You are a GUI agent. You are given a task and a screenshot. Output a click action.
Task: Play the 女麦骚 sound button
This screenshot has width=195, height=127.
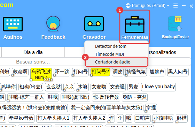click(117, 87)
